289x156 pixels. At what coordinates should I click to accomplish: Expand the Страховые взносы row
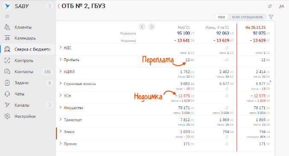coord(61,83)
